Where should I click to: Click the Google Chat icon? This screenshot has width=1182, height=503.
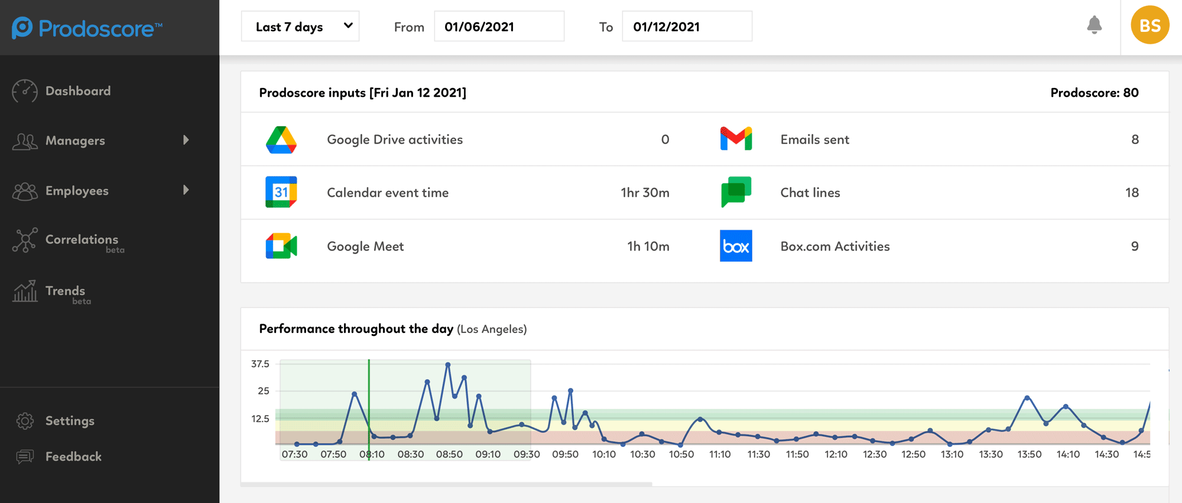pos(736,192)
